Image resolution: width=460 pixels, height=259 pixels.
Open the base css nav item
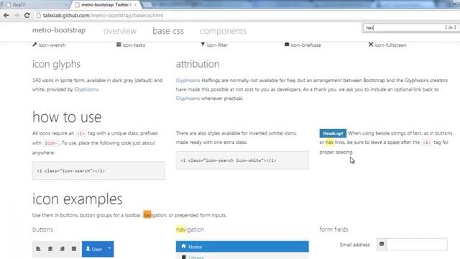168,31
